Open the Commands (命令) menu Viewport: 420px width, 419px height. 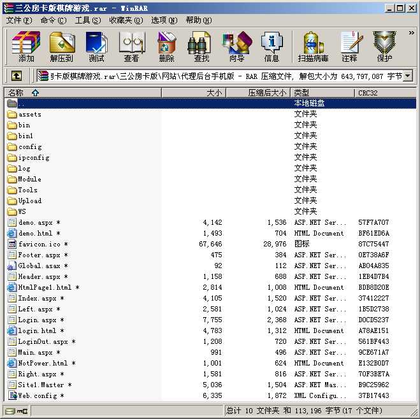coord(54,20)
